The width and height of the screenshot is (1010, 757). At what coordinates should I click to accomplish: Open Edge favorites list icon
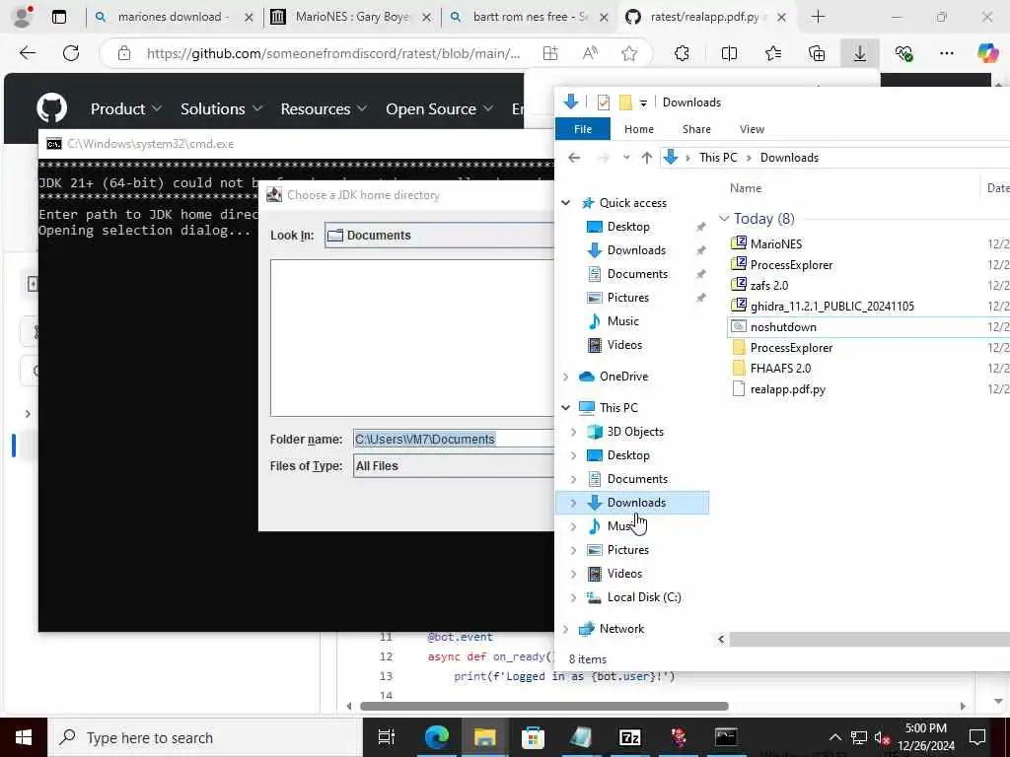point(773,53)
